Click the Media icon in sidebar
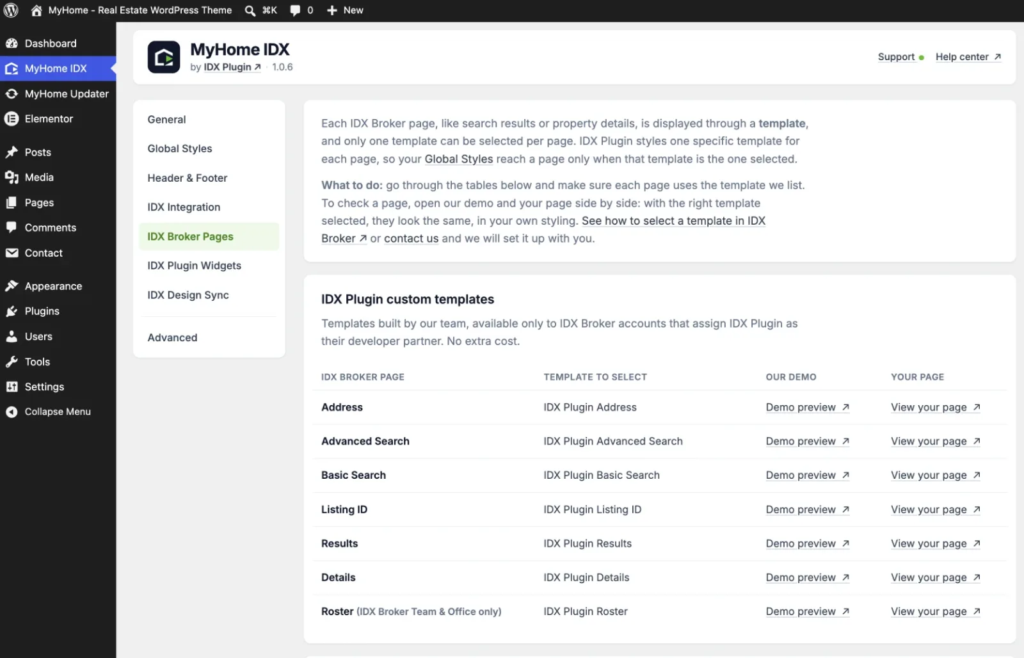 12,177
